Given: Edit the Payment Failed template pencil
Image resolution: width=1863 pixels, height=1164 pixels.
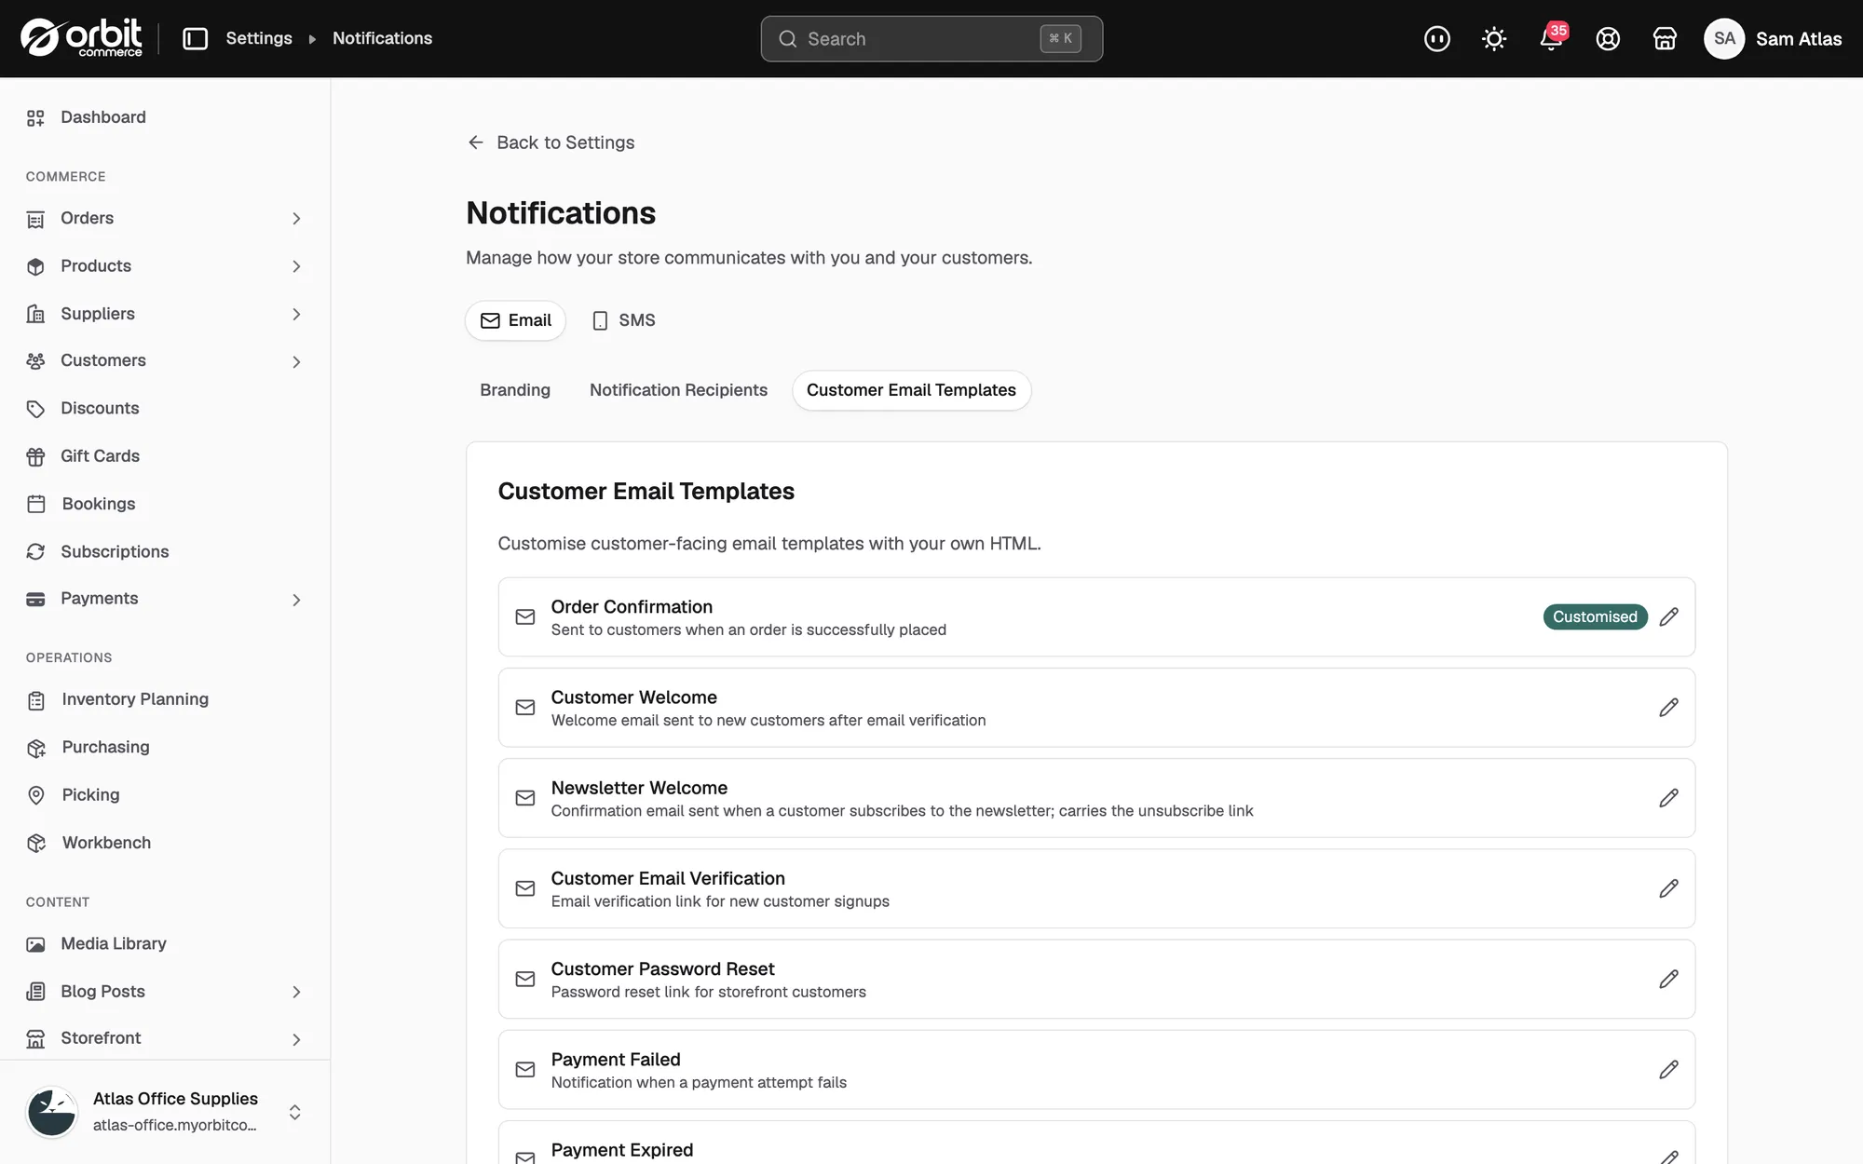Looking at the screenshot, I should coord(1668,1069).
